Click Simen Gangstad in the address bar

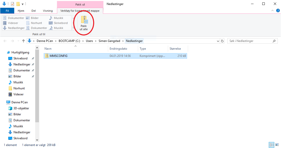point(109,41)
